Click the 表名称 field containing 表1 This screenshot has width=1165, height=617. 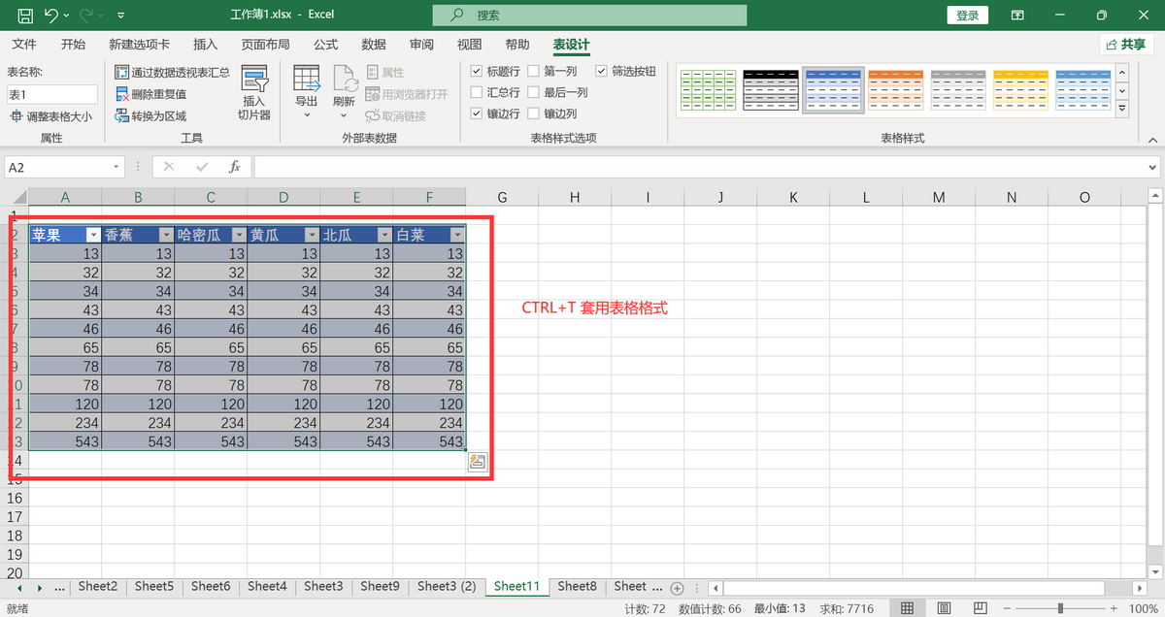pyautogui.click(x=52, y=94)
